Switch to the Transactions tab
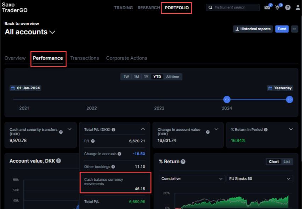 point(84,58)
